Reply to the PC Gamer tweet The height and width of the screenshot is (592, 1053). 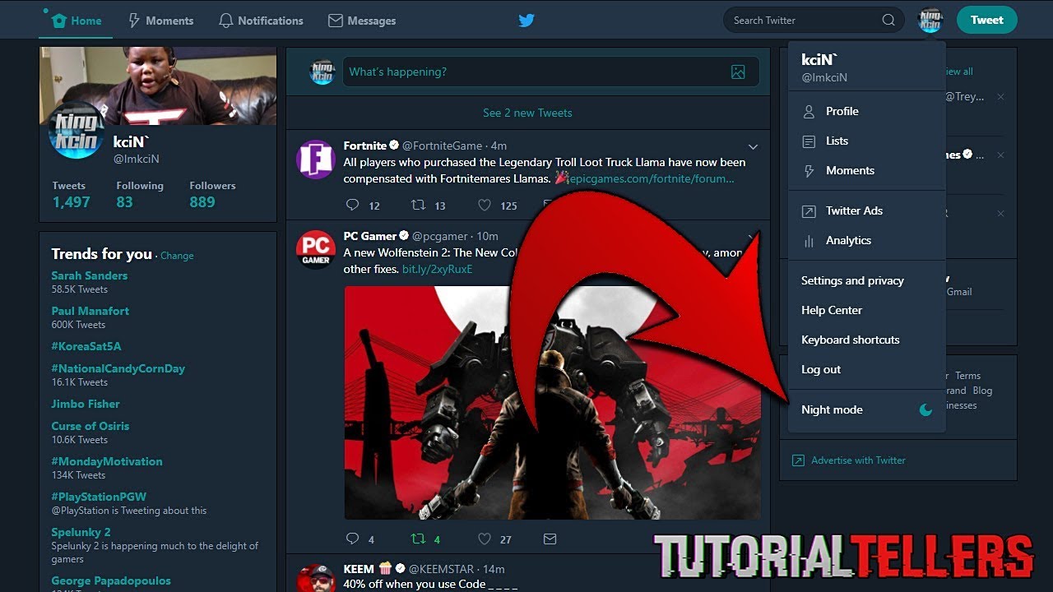tap(352, 539)
